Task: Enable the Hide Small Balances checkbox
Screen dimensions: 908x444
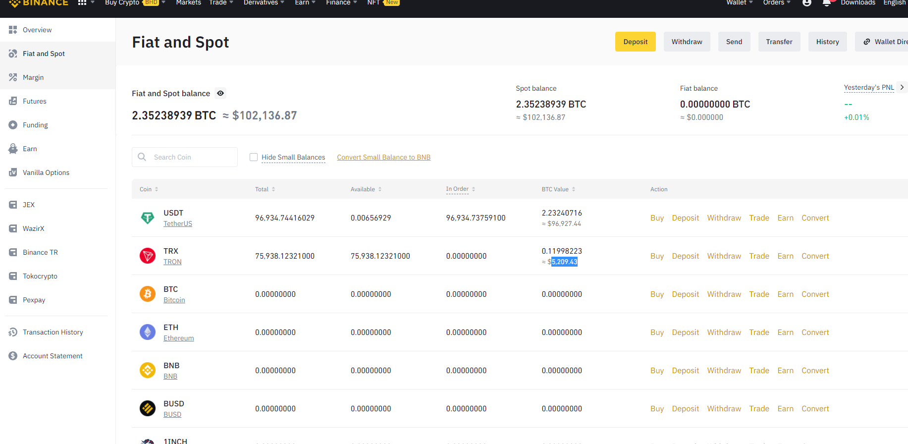Action: (x=254, y=157)
